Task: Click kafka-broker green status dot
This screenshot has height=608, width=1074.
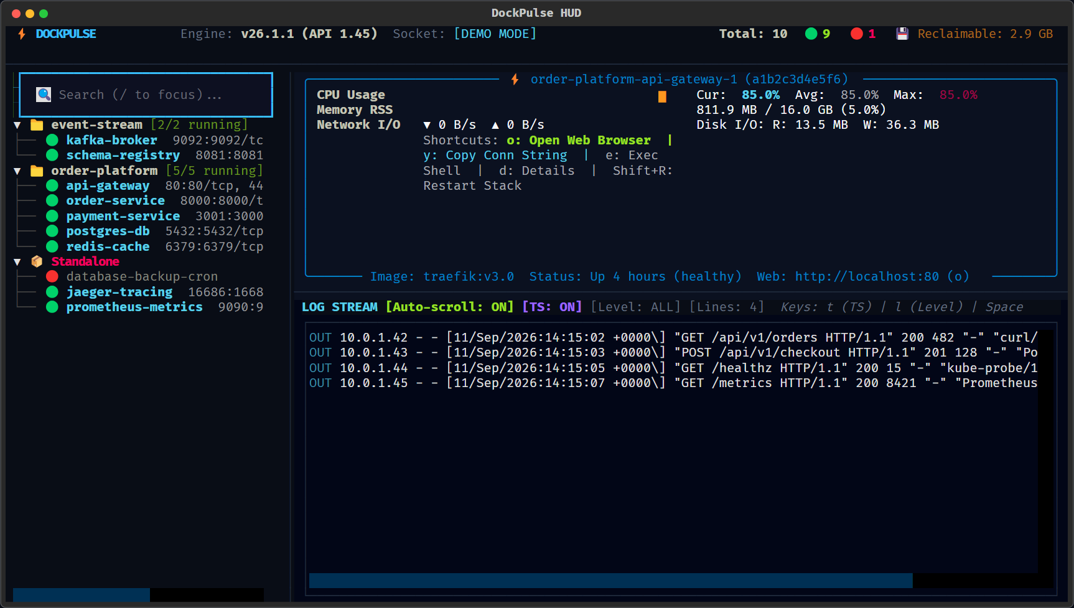Action: pos(52,140)
